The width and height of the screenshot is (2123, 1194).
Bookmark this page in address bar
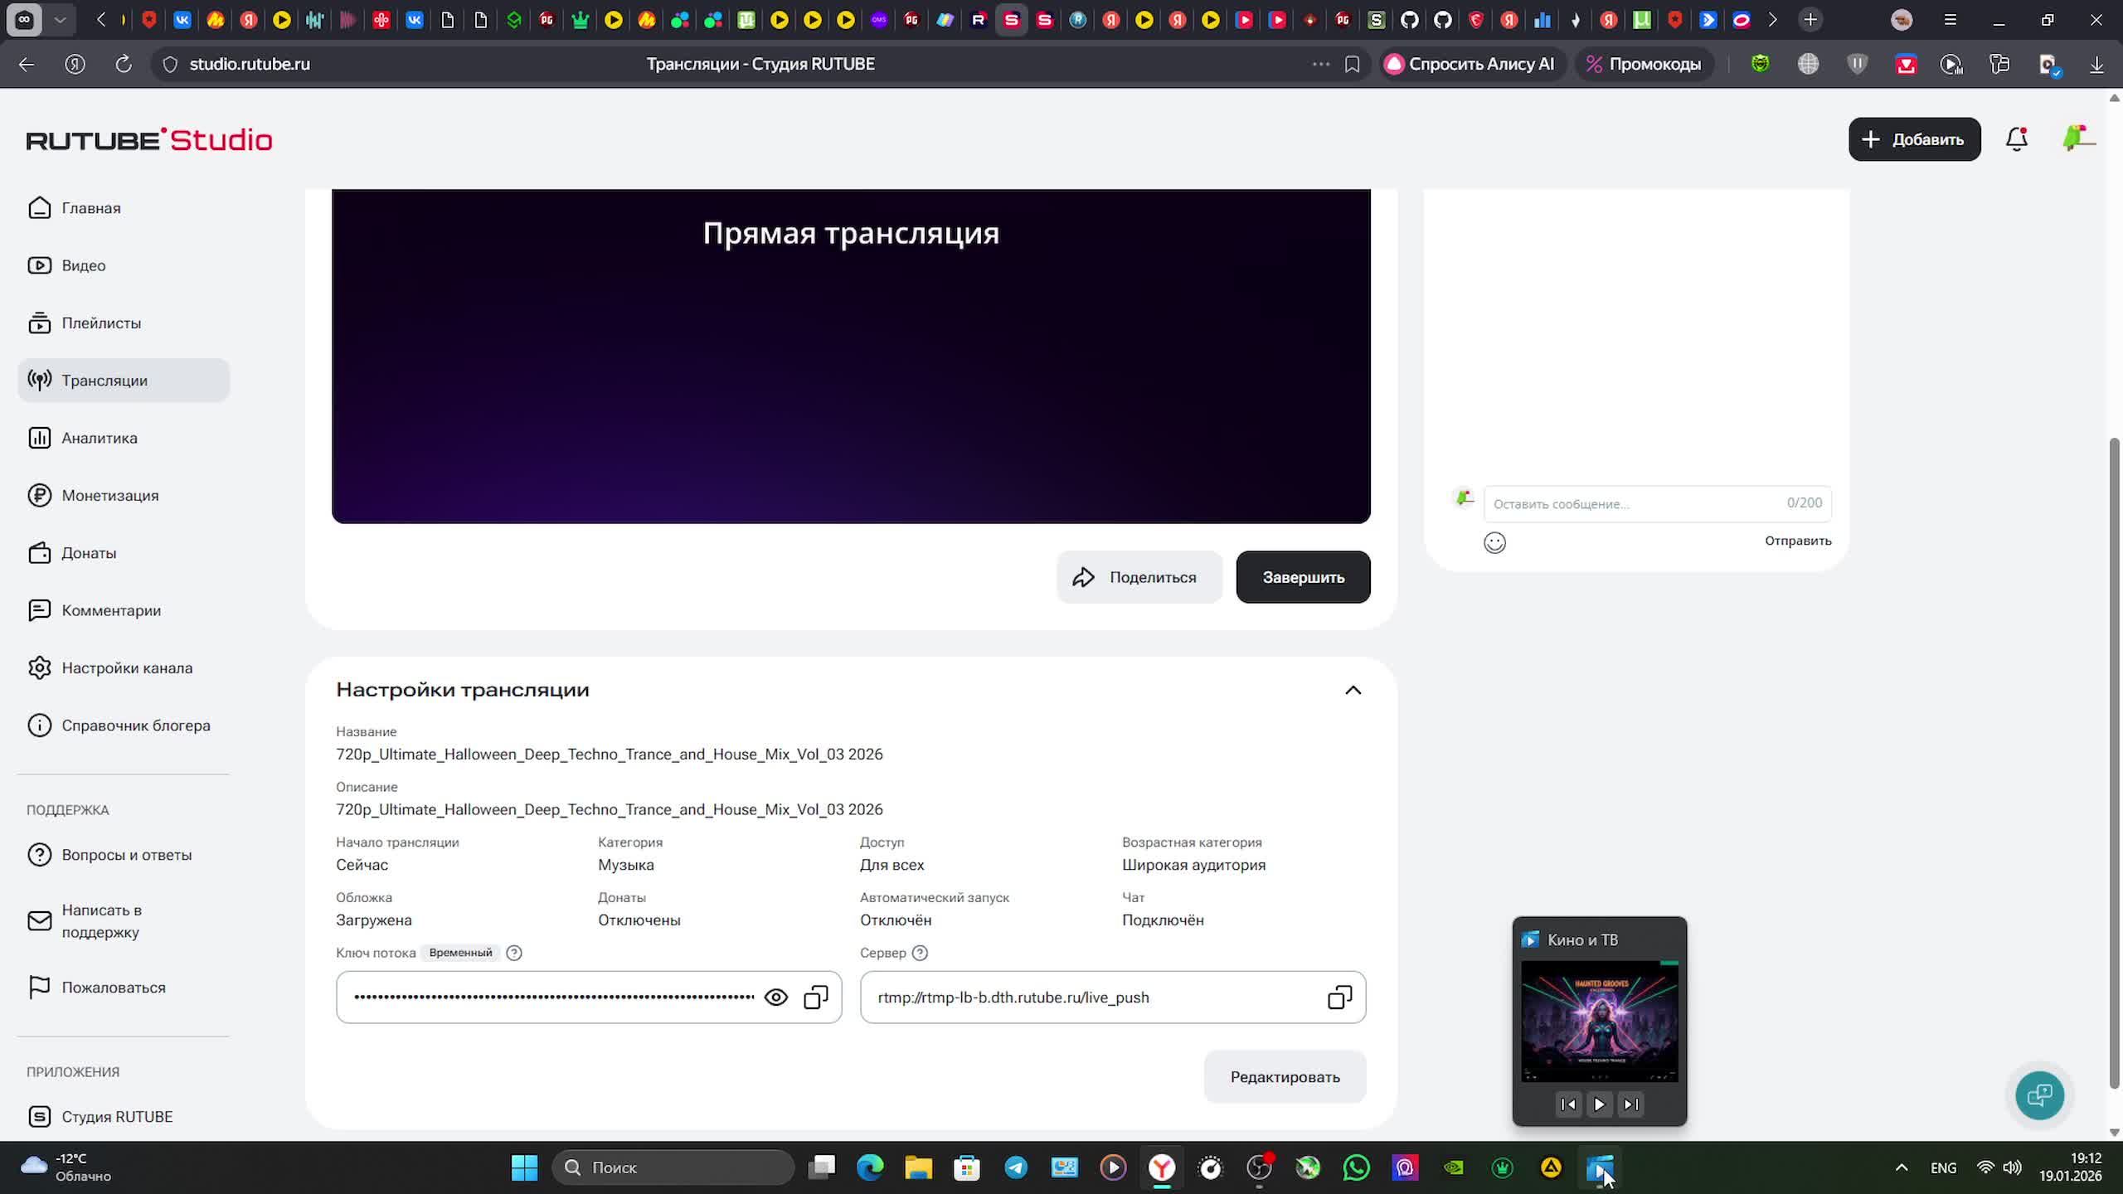[x=1352, y=64]
